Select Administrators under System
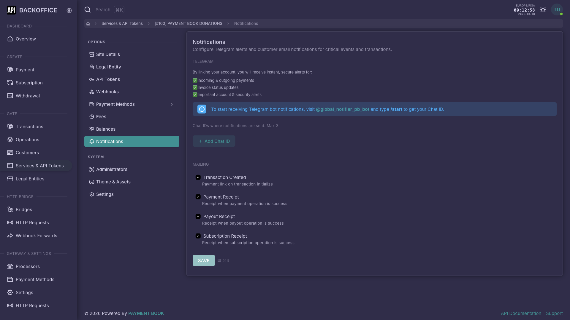570x320 pixels. point(132,169)
